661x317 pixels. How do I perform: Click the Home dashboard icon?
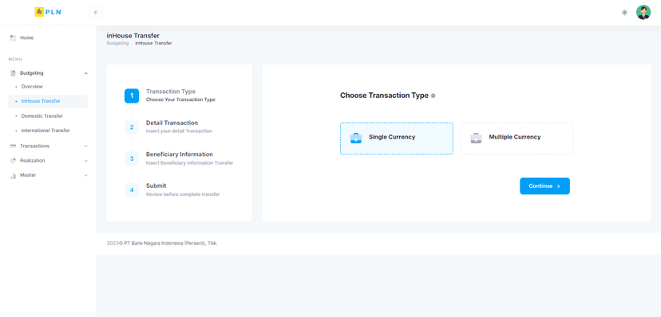click(13, 38)
